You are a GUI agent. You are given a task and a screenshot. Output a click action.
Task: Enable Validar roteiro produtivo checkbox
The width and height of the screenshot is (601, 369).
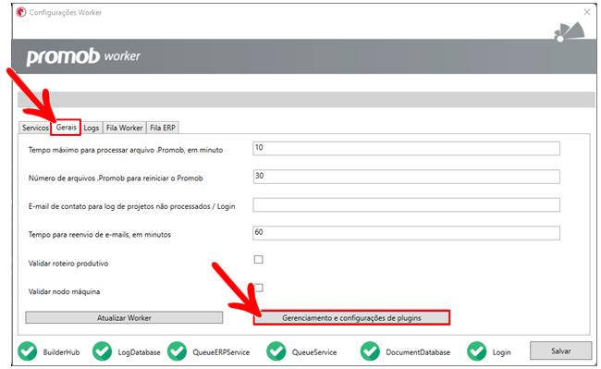pyautogui.click(x=259, y=260)
